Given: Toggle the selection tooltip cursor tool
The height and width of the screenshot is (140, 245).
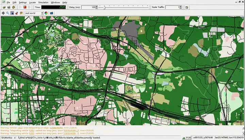Looking at the screenshot, I should coord(12,13).
